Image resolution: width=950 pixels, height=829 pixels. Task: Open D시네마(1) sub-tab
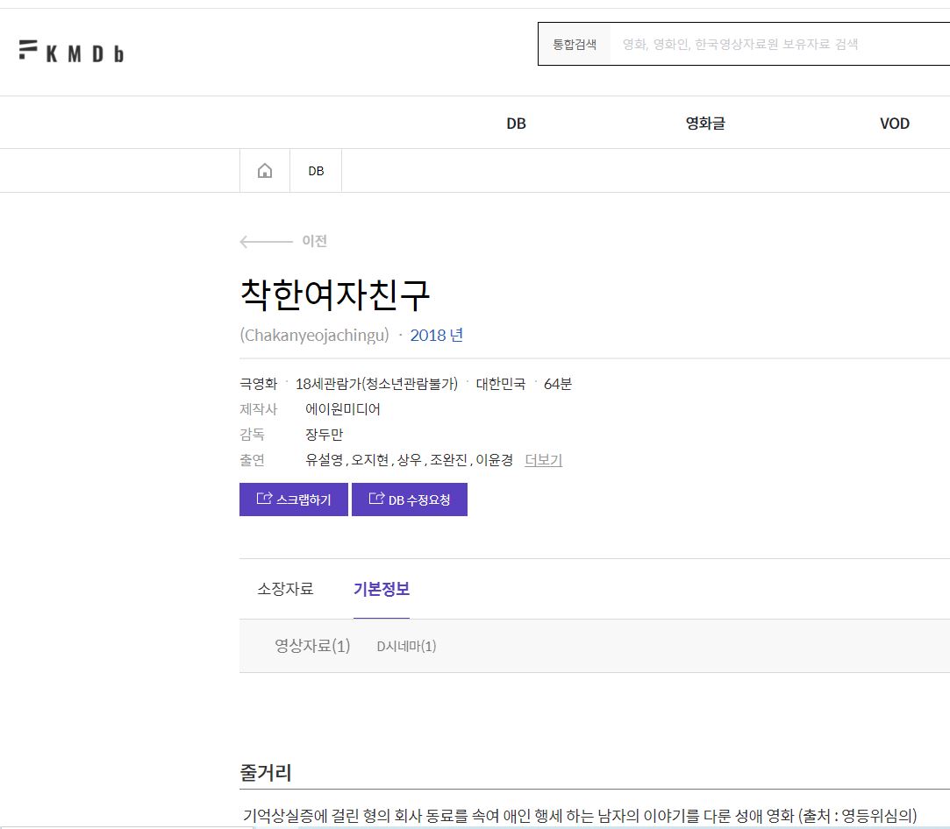pos(406,646)
